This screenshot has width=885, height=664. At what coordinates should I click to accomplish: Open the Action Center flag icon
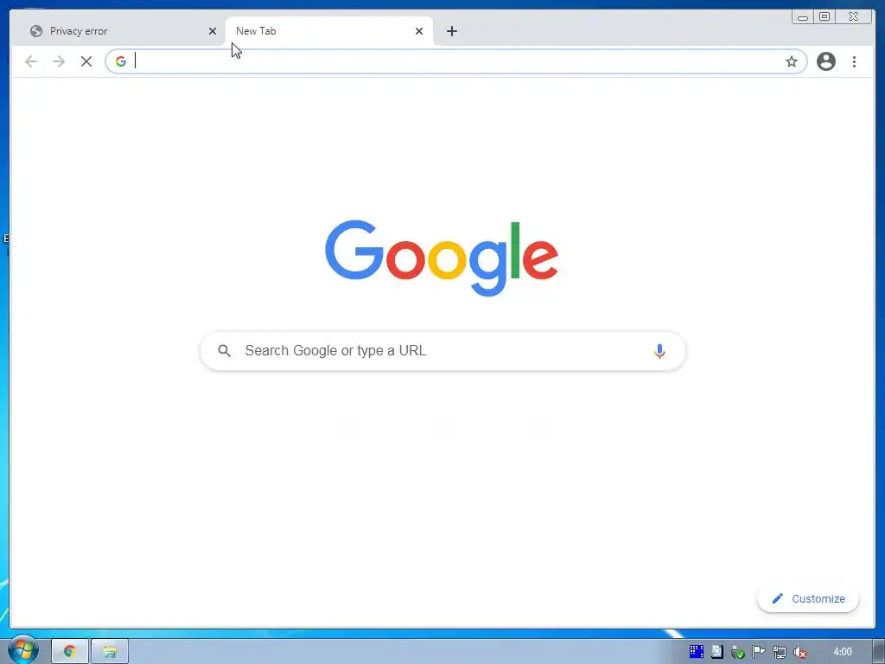click(759, 652)
